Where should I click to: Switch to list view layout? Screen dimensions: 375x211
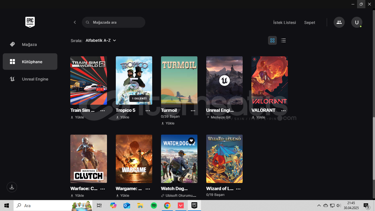point(283,40)
